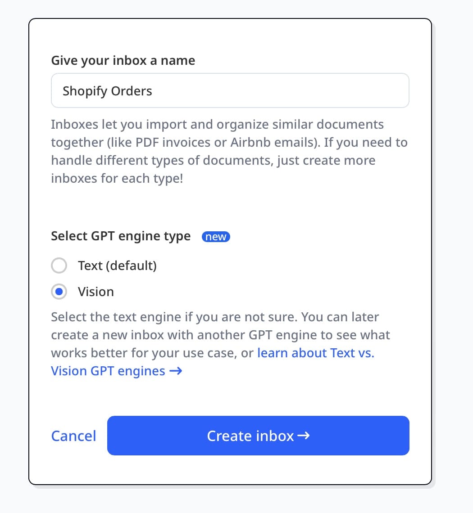This screenshot has width=473, height=513.
Task: Click the arrow after "Vision GPT engines"
Action: (x=176, y=371)
